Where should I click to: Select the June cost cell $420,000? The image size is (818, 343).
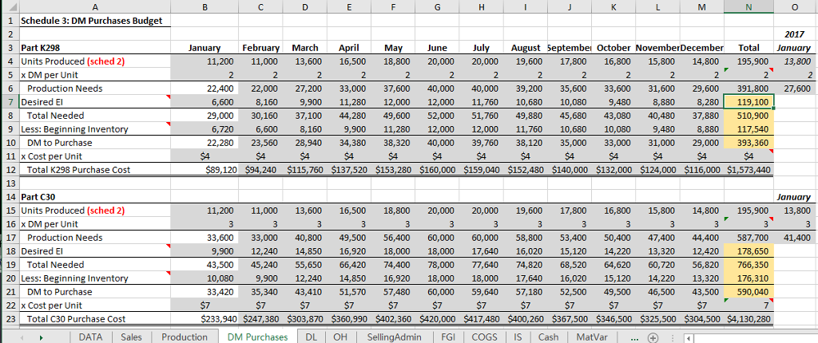(x=437, y=319)
